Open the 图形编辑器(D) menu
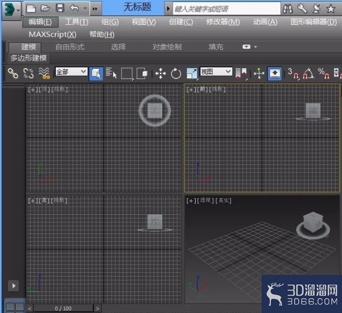342x313 pixels. tap(314, 22)
